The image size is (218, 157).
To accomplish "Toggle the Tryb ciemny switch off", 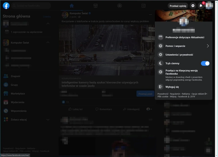I will click(205, 63).
